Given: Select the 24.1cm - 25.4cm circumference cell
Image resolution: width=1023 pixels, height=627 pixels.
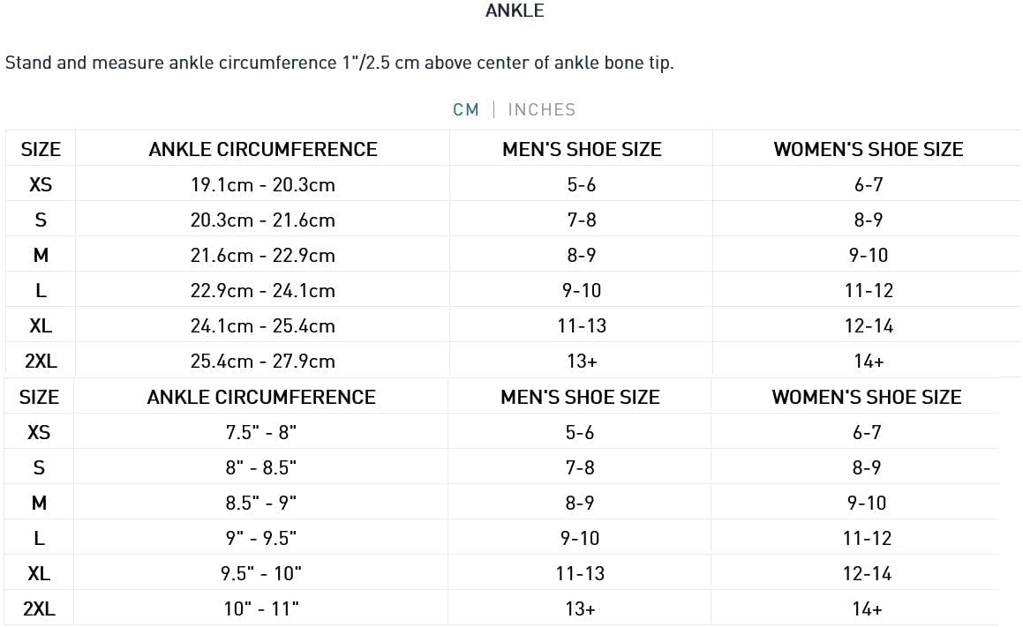Looking at the screenshot, I should (x=262, y=326).
